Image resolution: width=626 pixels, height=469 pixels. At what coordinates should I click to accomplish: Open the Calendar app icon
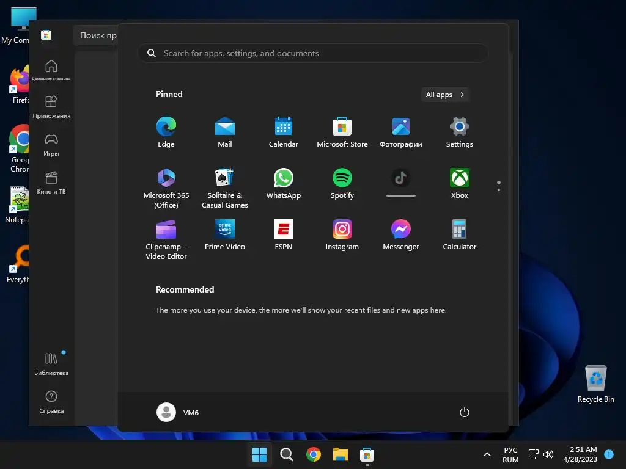[x=284, y=132]
